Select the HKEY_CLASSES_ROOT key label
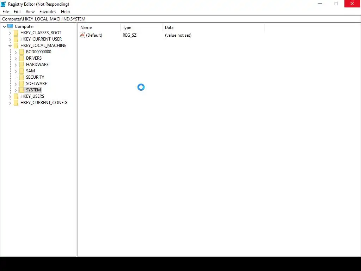The height and width of the screenshot is (271, 361). point(41,33)
